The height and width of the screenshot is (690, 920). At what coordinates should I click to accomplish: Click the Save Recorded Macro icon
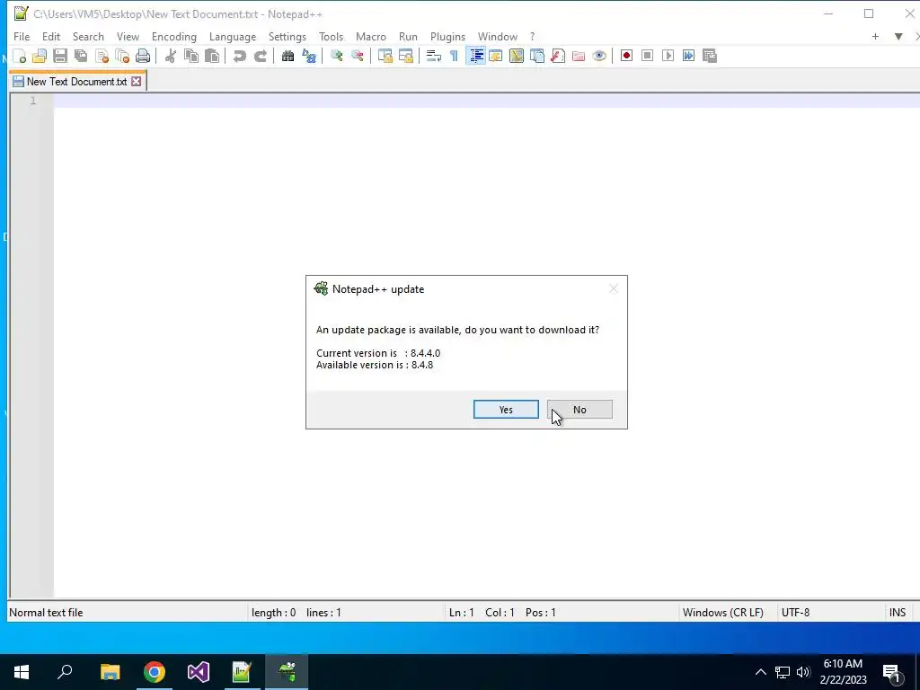pos(710,56)
